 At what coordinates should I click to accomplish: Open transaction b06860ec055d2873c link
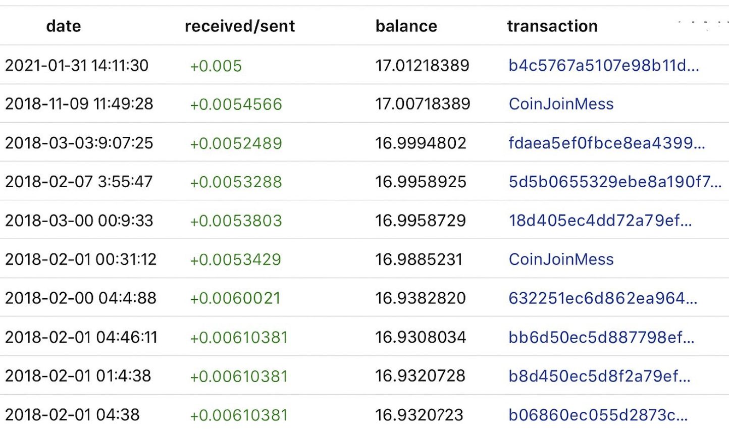598,415
